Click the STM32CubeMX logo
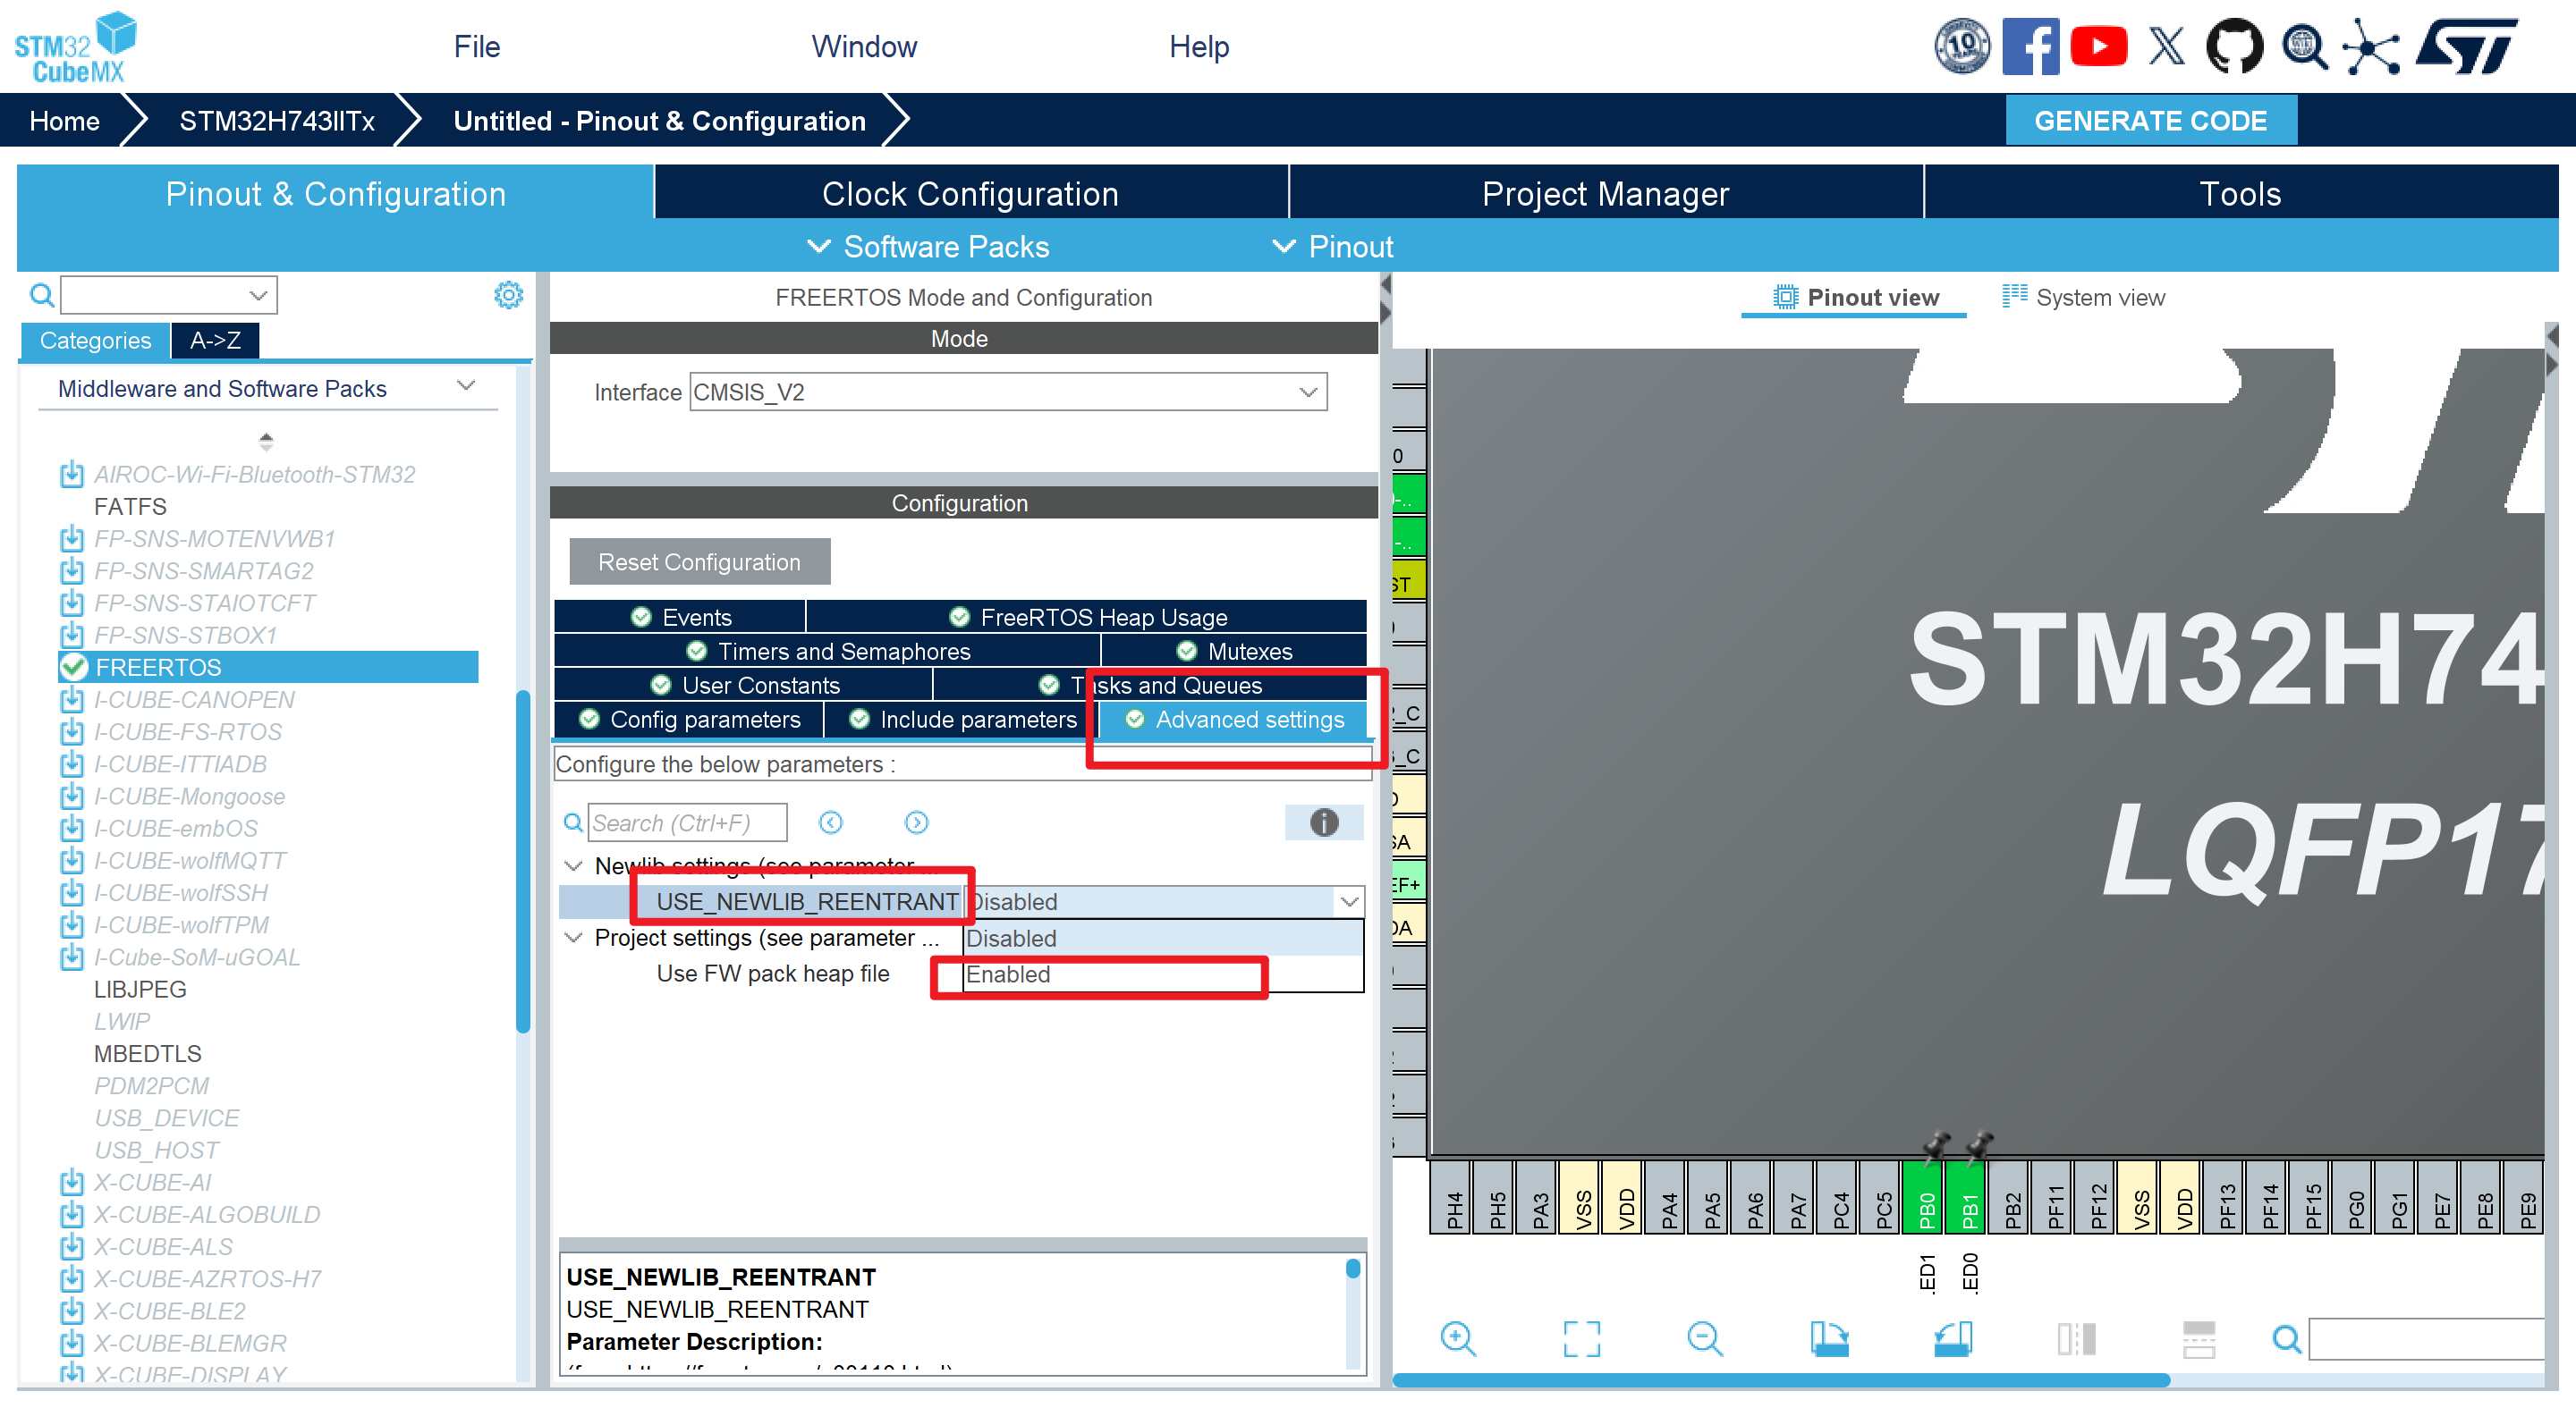Screen dimensions: 2576x1408 (76, 47)
